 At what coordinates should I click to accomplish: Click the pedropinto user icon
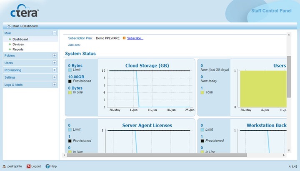4,166
